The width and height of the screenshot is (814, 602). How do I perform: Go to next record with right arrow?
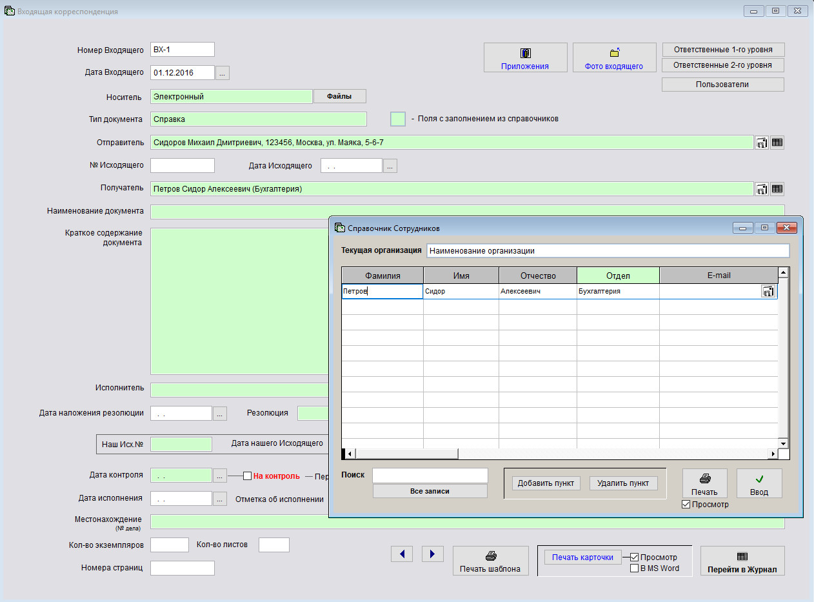433,554
